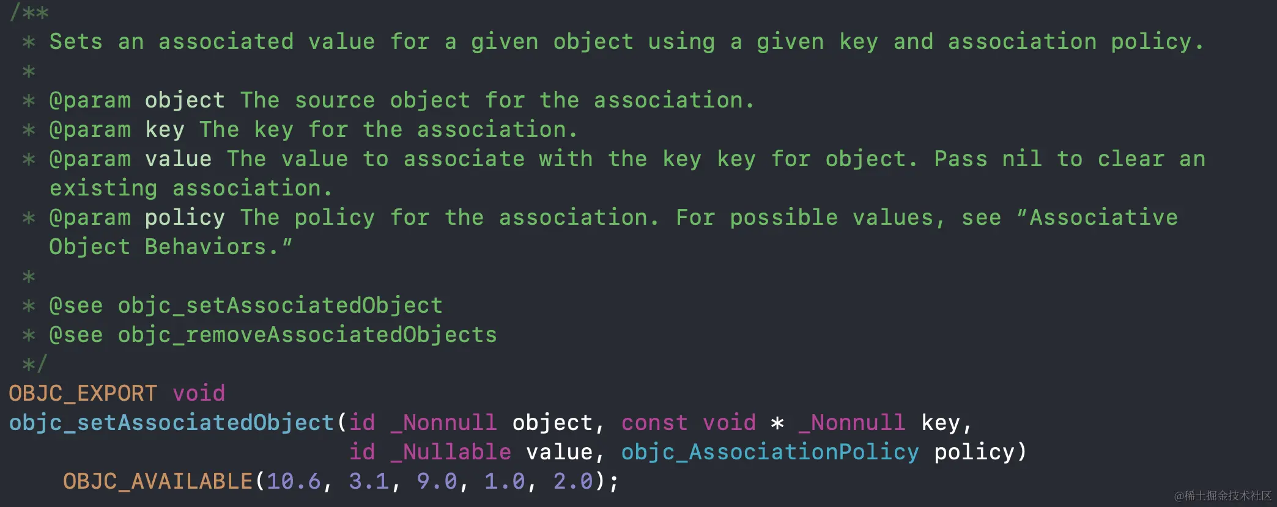The width and height of the screenshot is (1277, 507).
Task: Click the void return type after OBJC_EXPORT
Action: [x=199, y=393]
